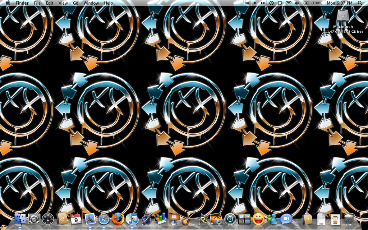
Task: Open the Go menu
Action: tap(75, 3)
